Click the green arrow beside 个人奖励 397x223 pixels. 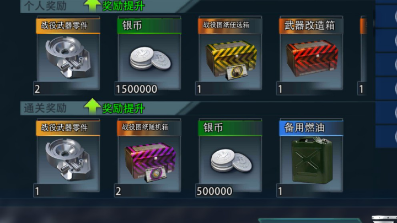92,6
